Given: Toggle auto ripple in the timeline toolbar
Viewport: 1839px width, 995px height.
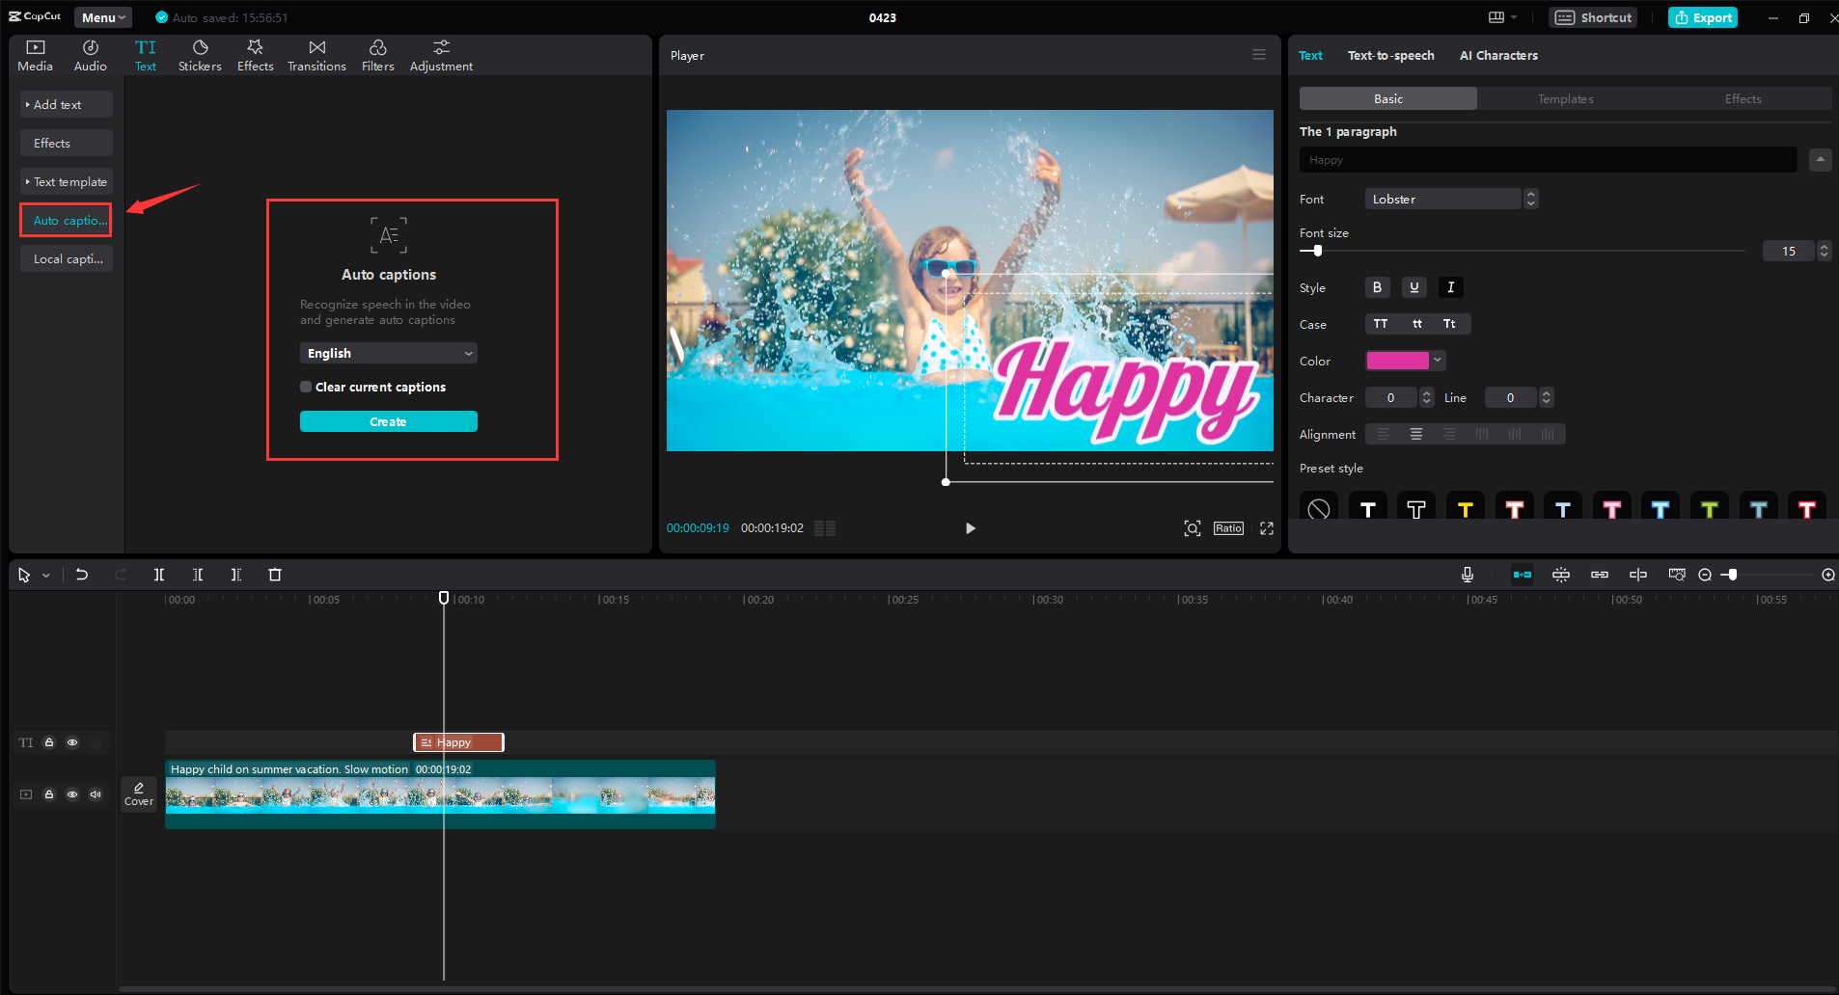Looking at the screenshot, I should [1523, 574].
